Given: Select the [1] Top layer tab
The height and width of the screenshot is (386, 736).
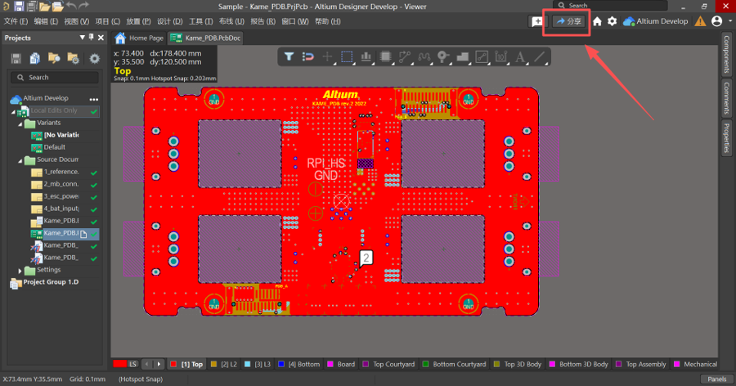Looking at the screenshot, I should click(186, 364).
